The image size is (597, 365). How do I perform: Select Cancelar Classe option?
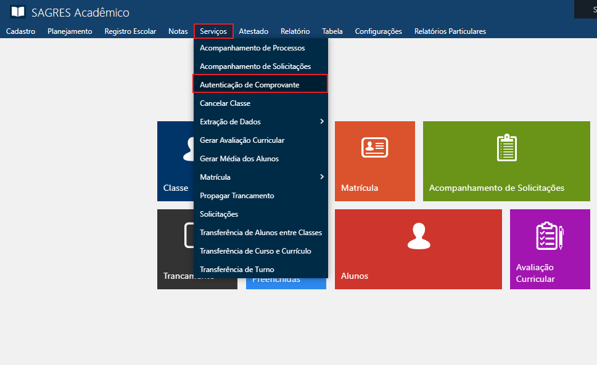[x=225, y=103]
